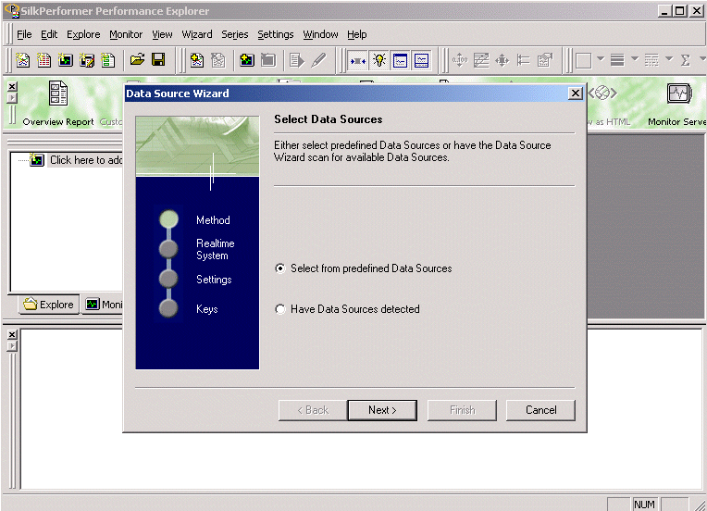Screen dimensions: 707x511
Task: Click the grayed align-left bars icon
Action: [x=523, y=60]
